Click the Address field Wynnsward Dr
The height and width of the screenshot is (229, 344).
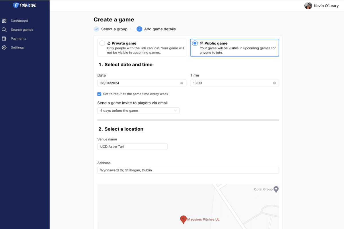click(188, 170)
